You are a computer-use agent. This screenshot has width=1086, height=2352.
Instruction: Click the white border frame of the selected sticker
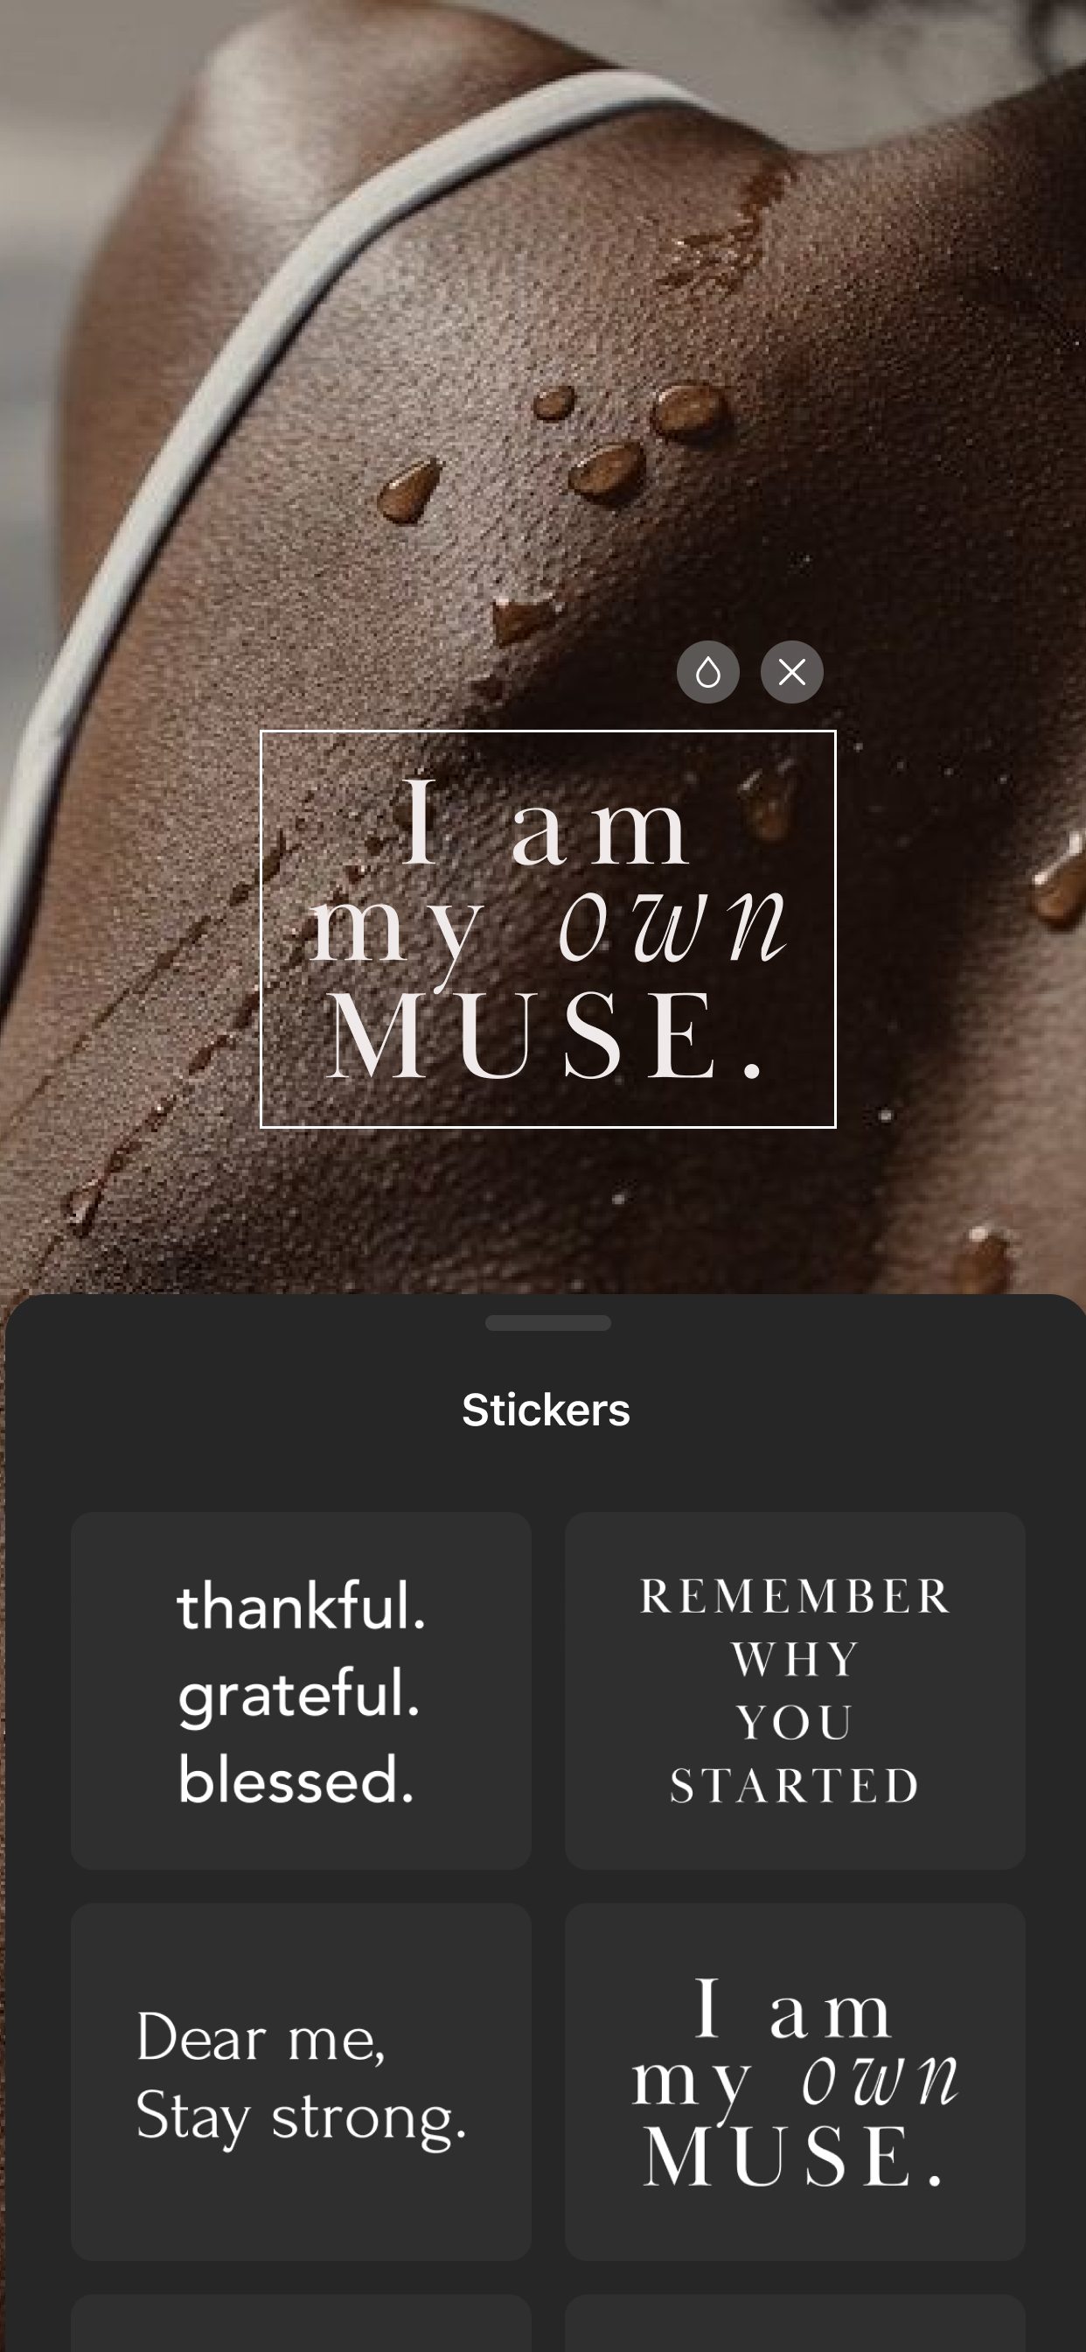click(x=547, y=732)
